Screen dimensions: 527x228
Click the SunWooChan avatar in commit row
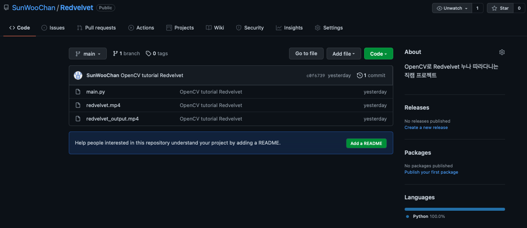tap(78, 75)
